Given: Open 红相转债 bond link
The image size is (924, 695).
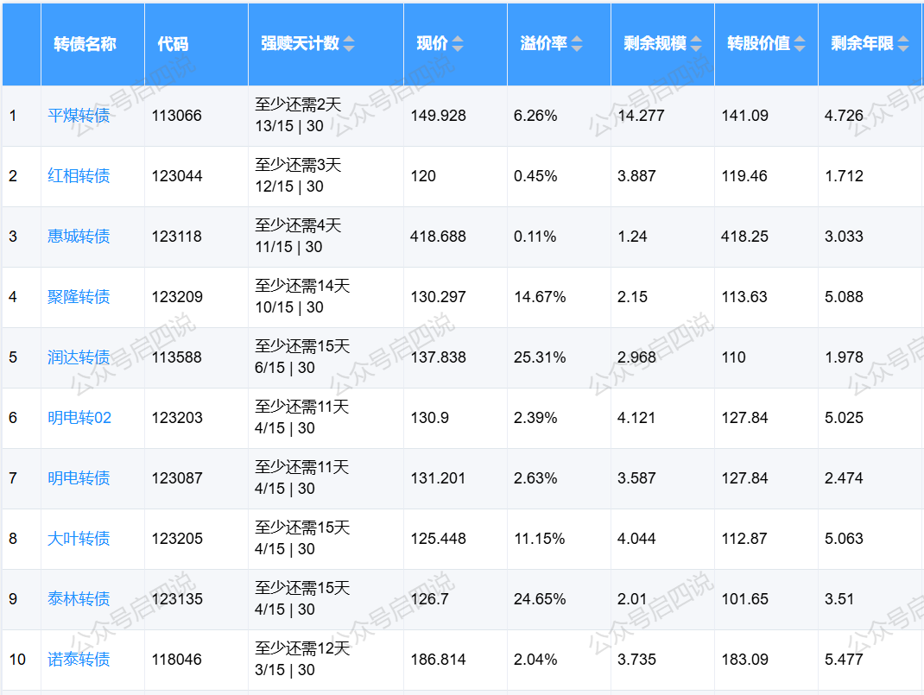Looking at the screenshot, I should 79,176.
